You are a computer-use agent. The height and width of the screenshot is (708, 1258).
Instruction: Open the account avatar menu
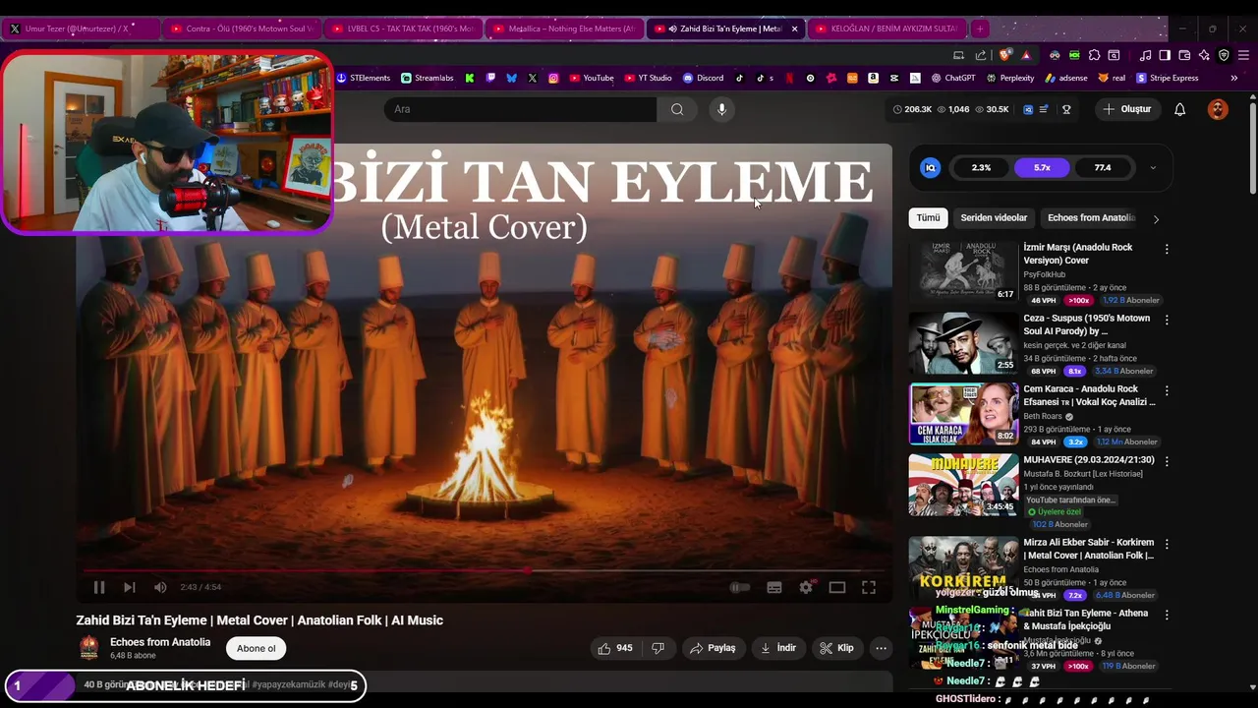coord(1218,109)
